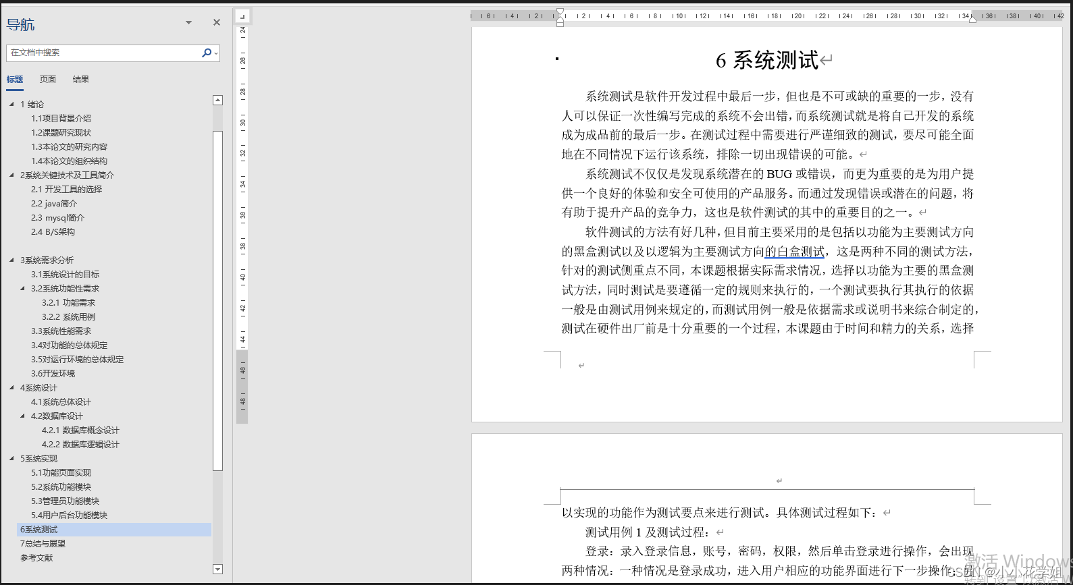Go to heading 7总结与展望
The image size is (1073, 585).
coord(43,543)
